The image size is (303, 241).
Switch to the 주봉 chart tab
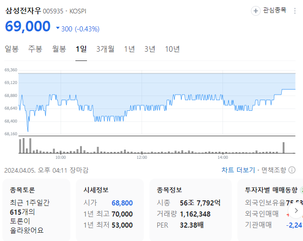click(35, 49)
